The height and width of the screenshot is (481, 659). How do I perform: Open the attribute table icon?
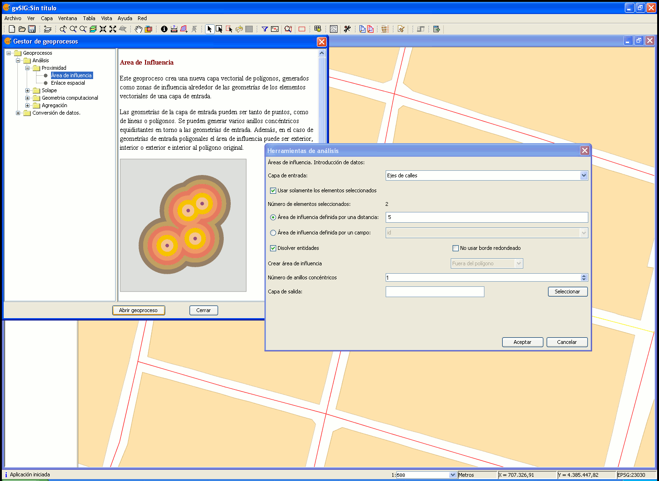coord(318,29)
